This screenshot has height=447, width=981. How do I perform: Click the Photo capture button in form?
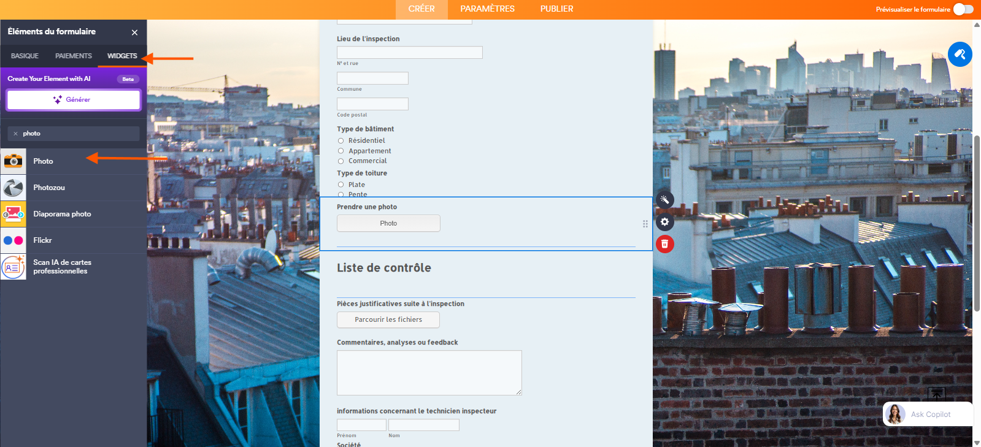[388, 223]
